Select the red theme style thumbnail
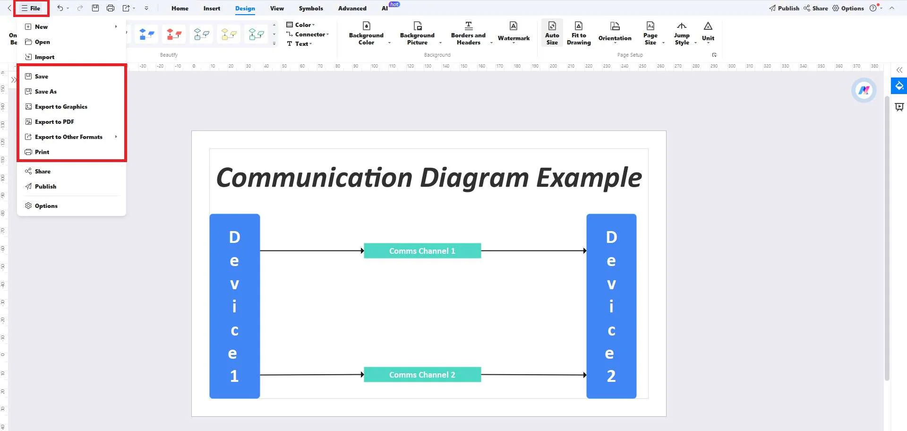 [x=174, y=34]
